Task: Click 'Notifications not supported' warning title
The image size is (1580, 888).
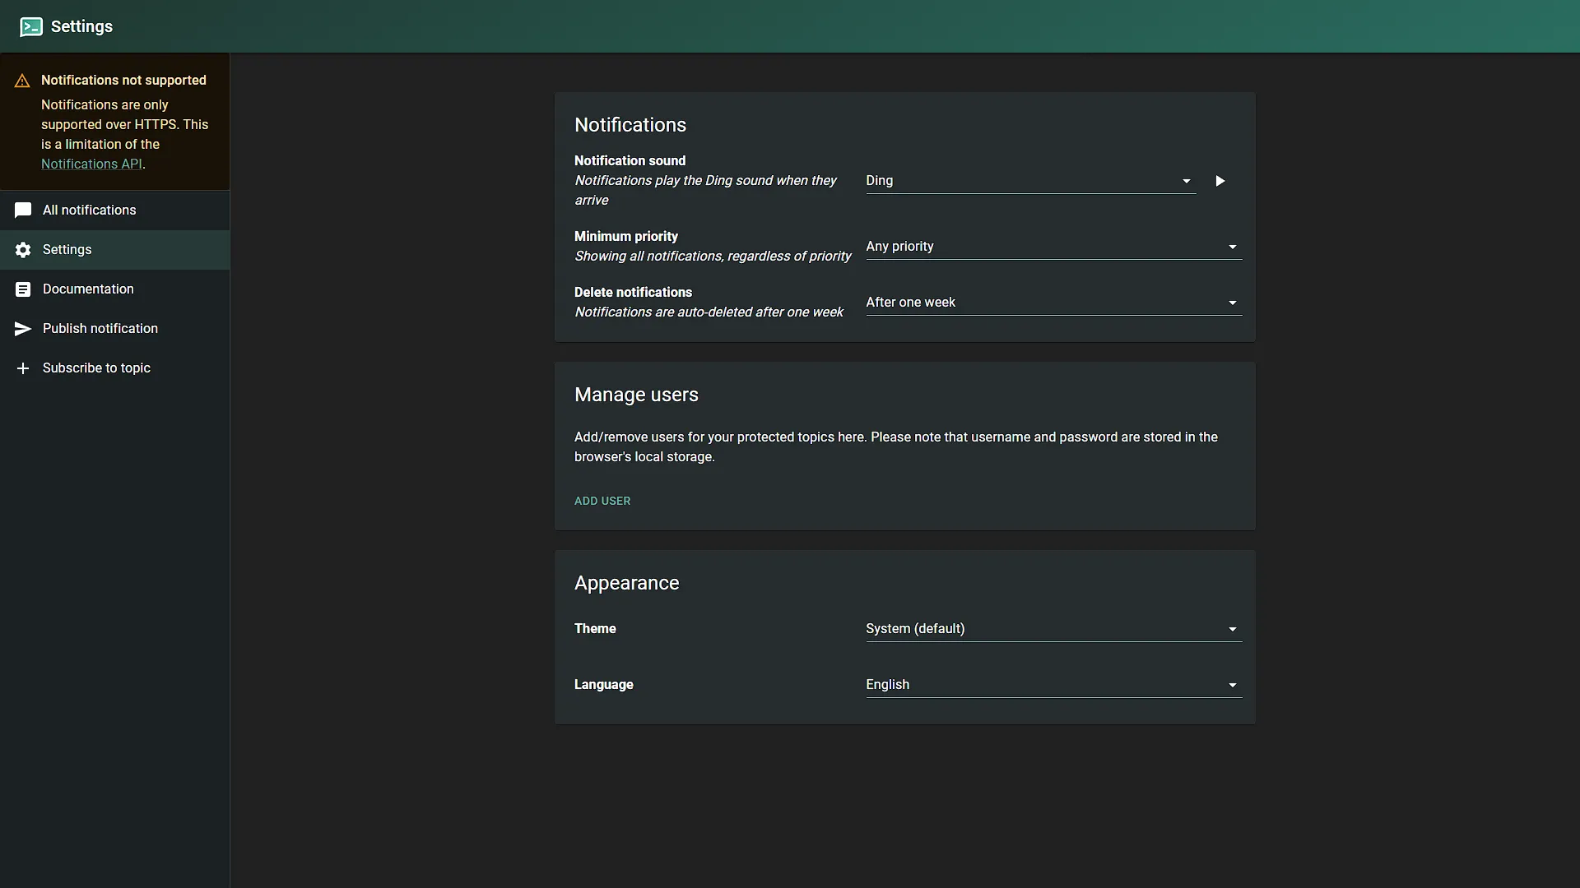Action: click(x=123, y=81)
